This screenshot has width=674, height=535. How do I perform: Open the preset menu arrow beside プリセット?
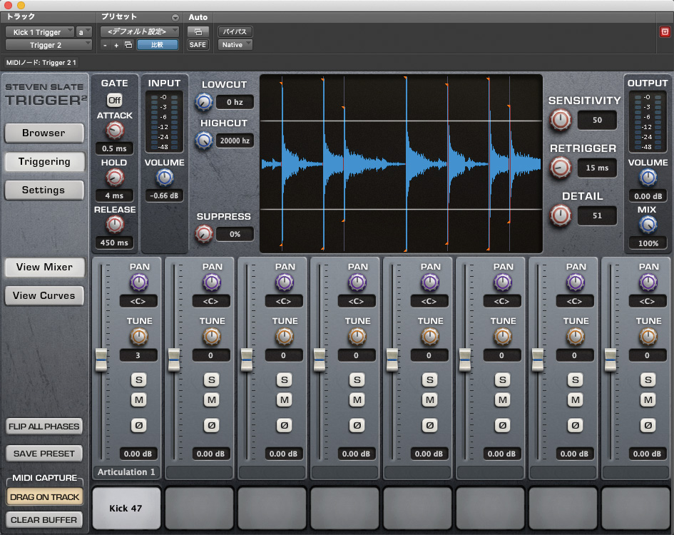(x=175, y=18)
